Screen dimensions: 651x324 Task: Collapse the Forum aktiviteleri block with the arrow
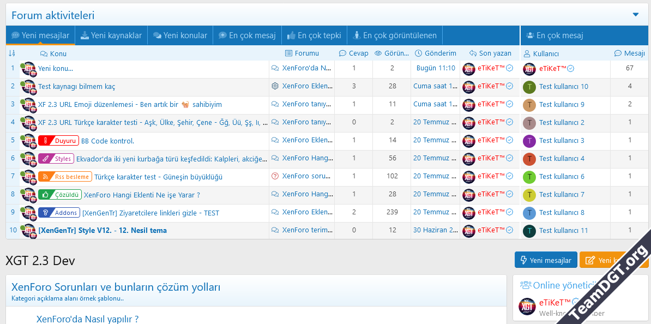(x=636, y=15)
